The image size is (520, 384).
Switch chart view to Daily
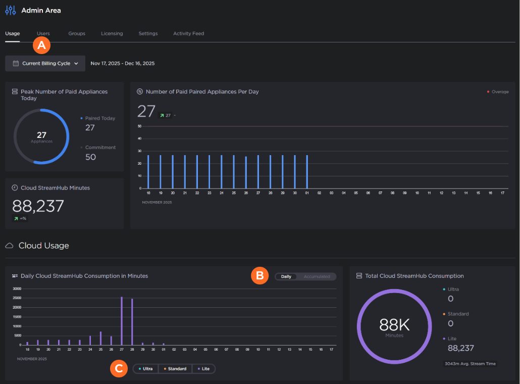pyautogui.click(x=286, y=276)
